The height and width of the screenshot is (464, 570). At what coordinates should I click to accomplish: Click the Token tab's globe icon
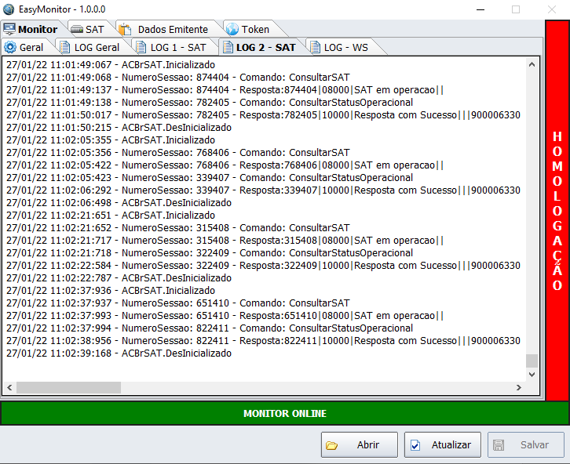coord(232,29)
